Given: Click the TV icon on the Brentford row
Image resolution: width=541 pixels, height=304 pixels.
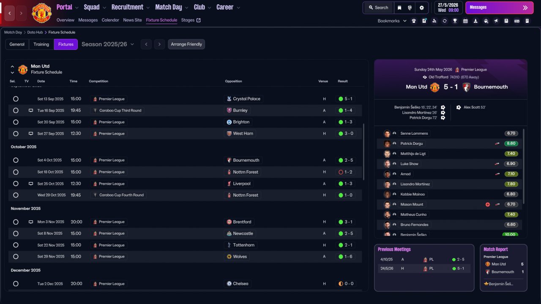Looking at the screenshot, I should (30, 222).
